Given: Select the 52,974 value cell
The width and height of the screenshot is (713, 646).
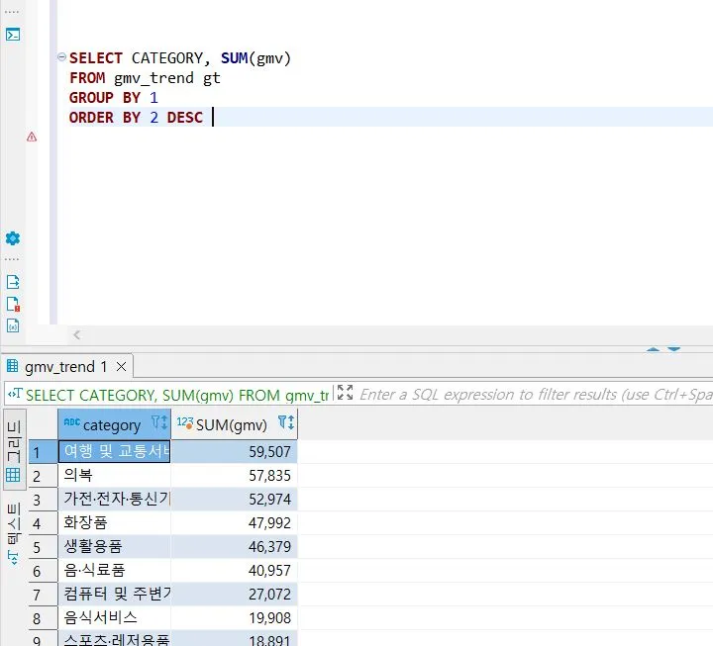Looking at the screenshot, I should click(x=234, y=499).
